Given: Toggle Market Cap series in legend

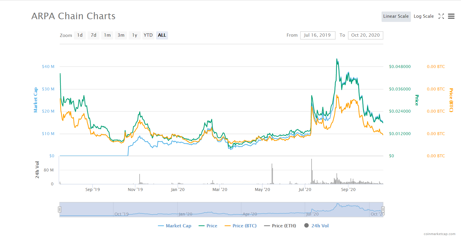Looking at the screenshot, I should point(175,226).
